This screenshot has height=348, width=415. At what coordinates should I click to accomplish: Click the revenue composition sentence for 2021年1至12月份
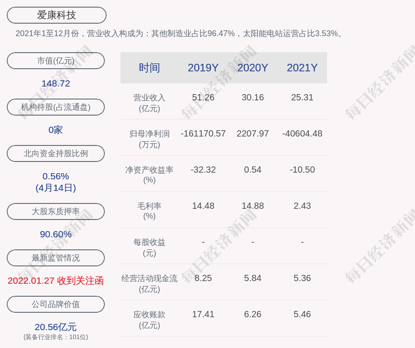(x=179, y=33)
